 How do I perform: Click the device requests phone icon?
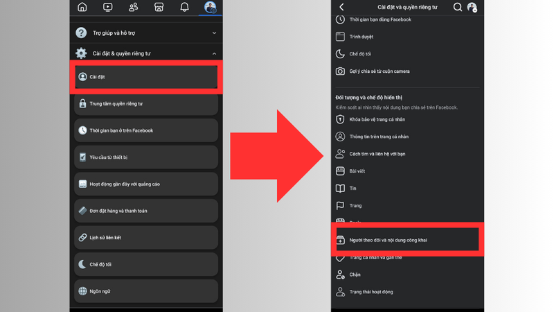click(82, 157)
